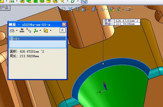Click the Display Style cube icon
163x107 pixels.
pyautogui.click(x=93, y=9)
